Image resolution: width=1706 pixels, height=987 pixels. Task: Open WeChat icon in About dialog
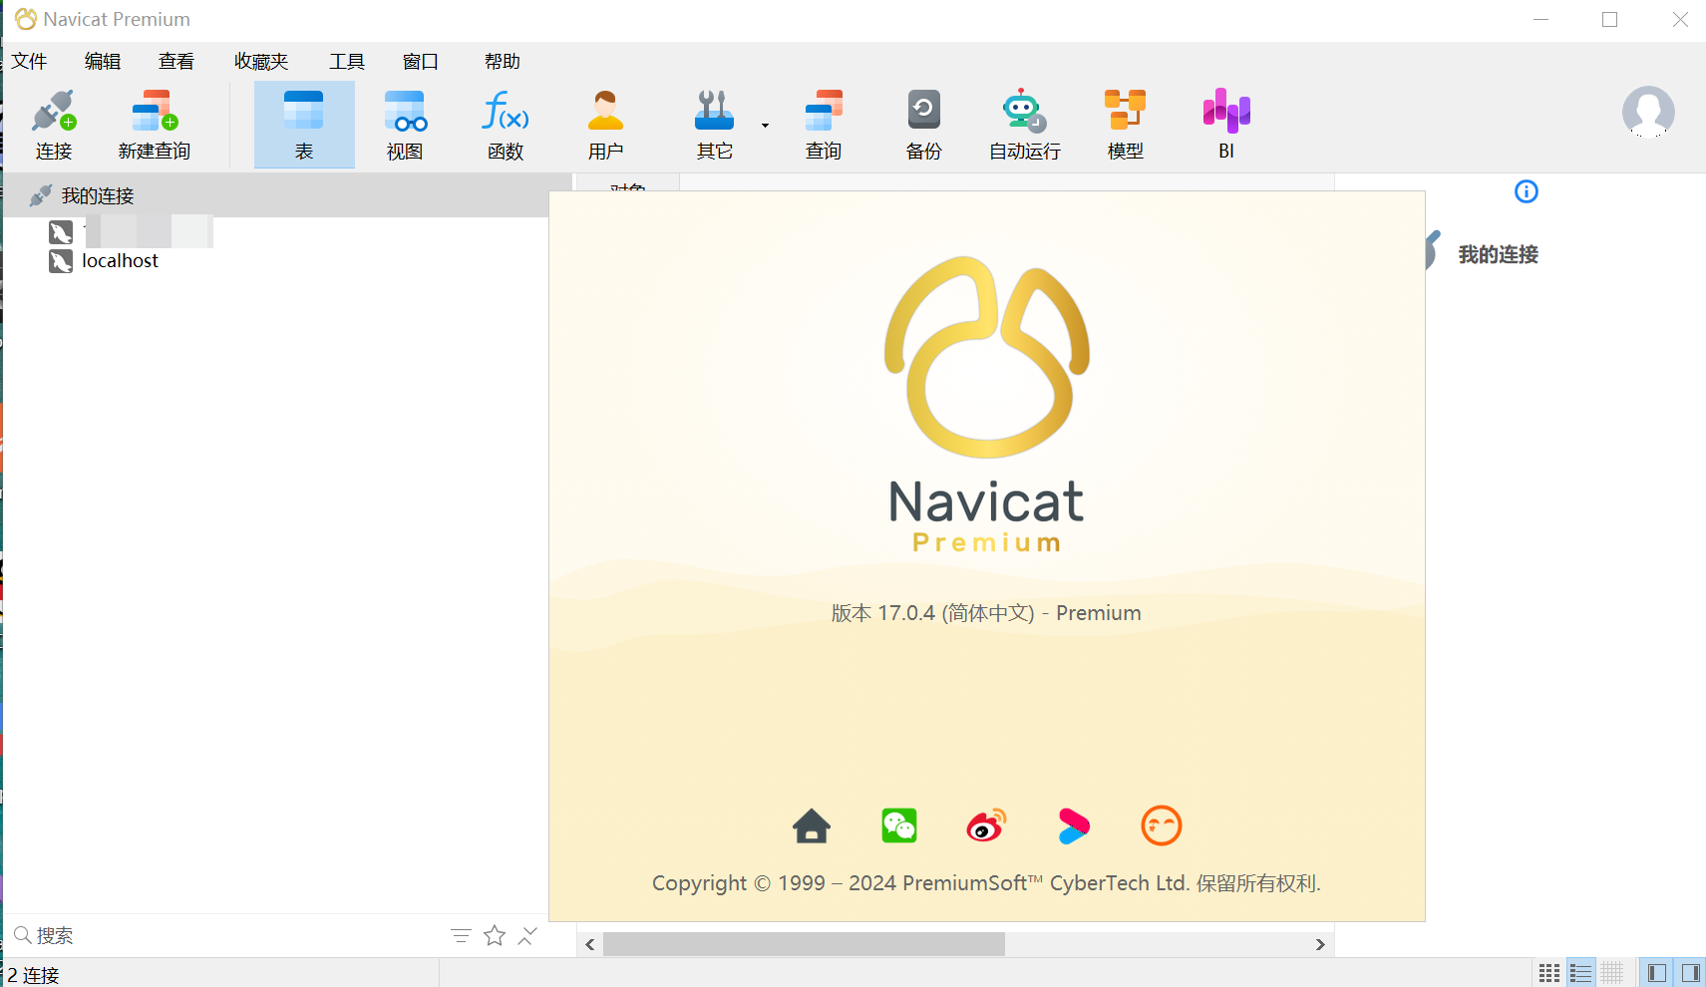point(899,825)
